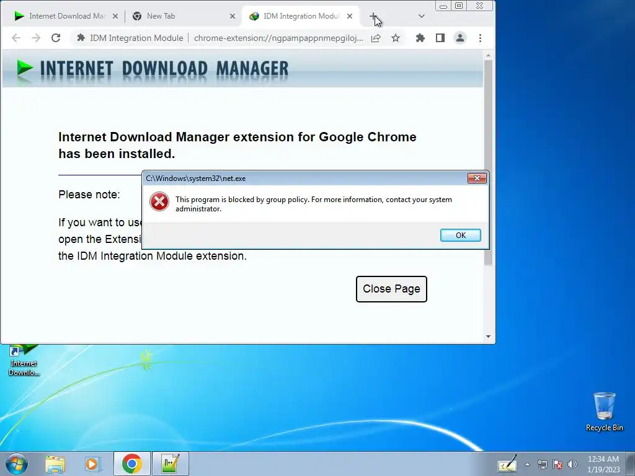Image resolution: width=635 pixels, height=476 pixels.
Task: Close the New Tab tab
Action: (x=233, y=16)
